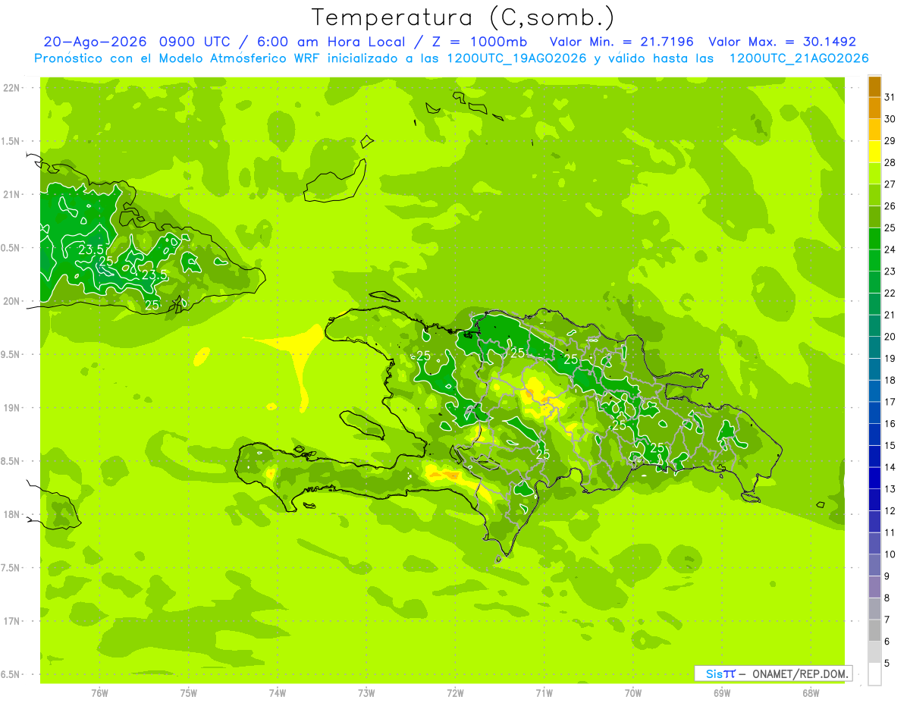This screenshot has height=703, width=910.
Task: Click the "70W" longitude axis label
Action: pos(633,693)
